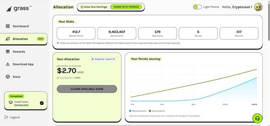
Task: Open the Dashboard grid icon
Action: tap(8, 26)
